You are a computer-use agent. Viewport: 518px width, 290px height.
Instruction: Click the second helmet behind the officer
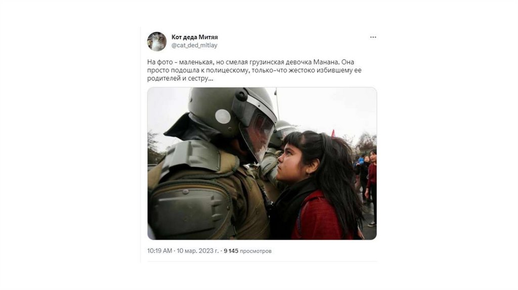pyautogui.click(x=281, y=132)
